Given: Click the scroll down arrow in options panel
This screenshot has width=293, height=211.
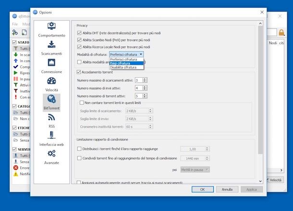Looking at the screenshot, I should coord(260,181).
